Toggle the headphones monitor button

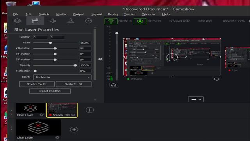[x=114, y=85]
